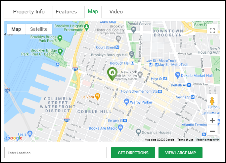Click the Books Are Magic shop pin
The height and width of the screenshot is (163, 226).
[120, 128]
